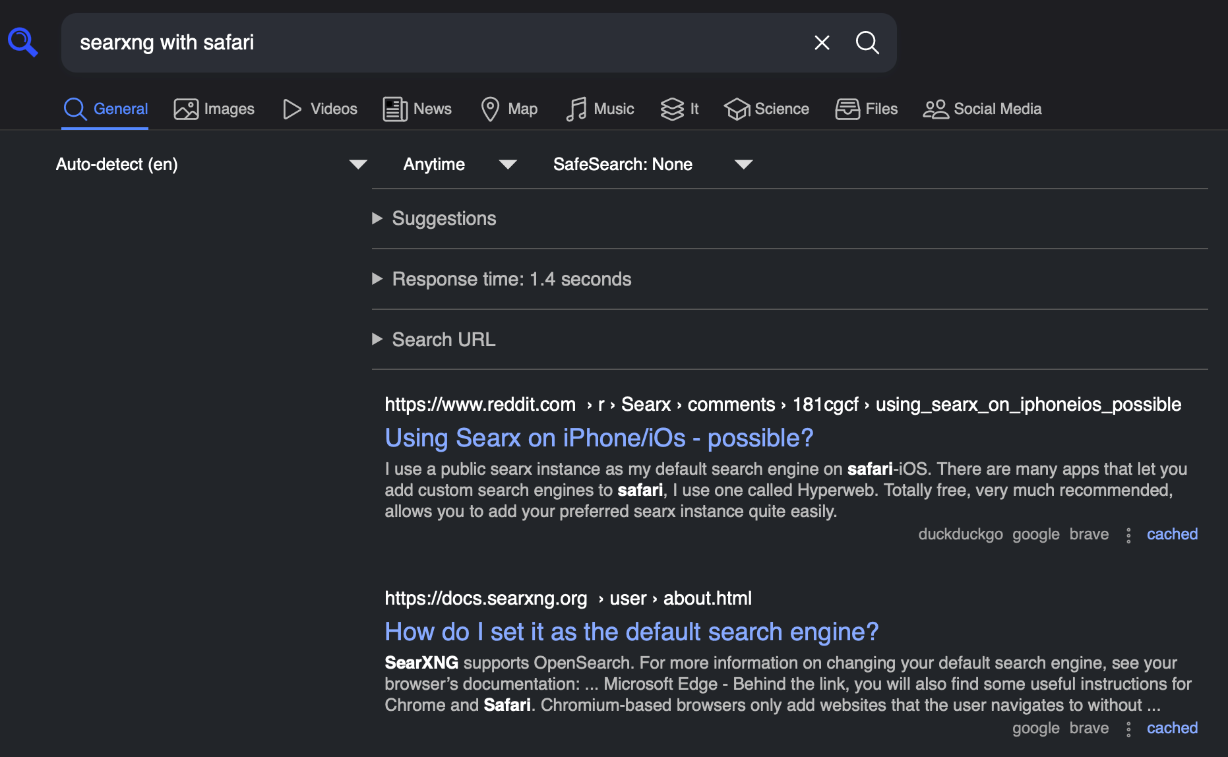Open the Science category label
The height and width of the screenshot is (757, 1228).
782,109
